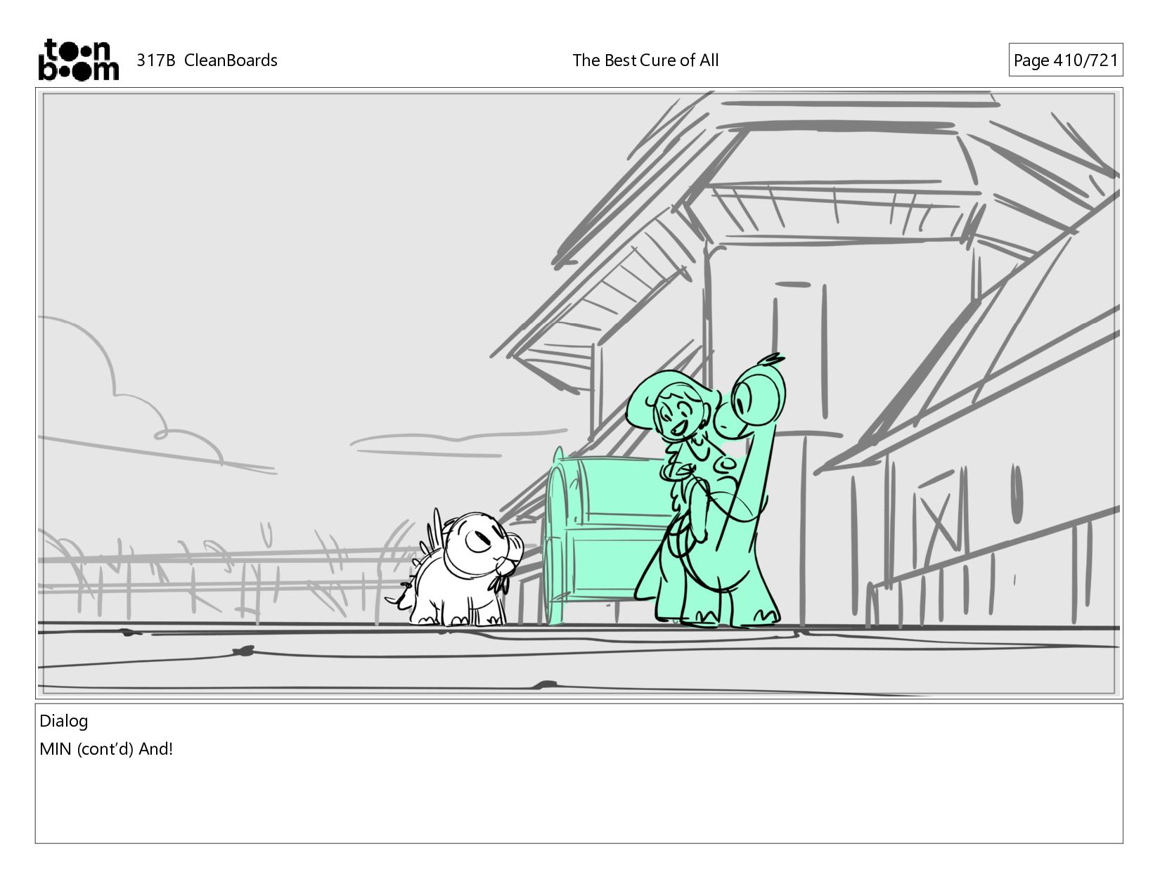Click the 'Page 410/721' box
The height and width of the screenshot is (896, 1160).
tap(1065, 60)
